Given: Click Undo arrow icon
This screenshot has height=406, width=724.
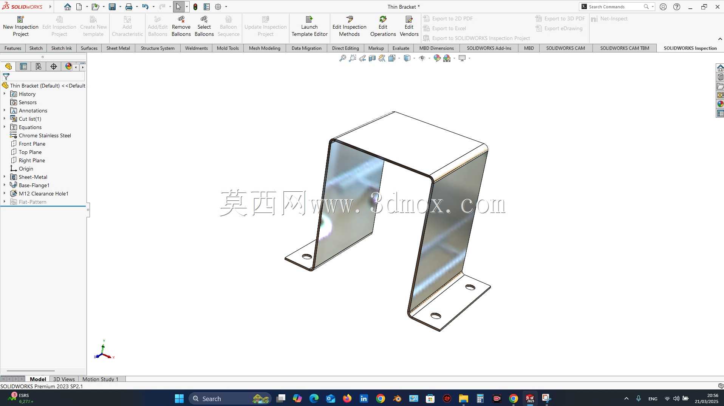Looking at the screenshot, I should [x=145, y=7].
